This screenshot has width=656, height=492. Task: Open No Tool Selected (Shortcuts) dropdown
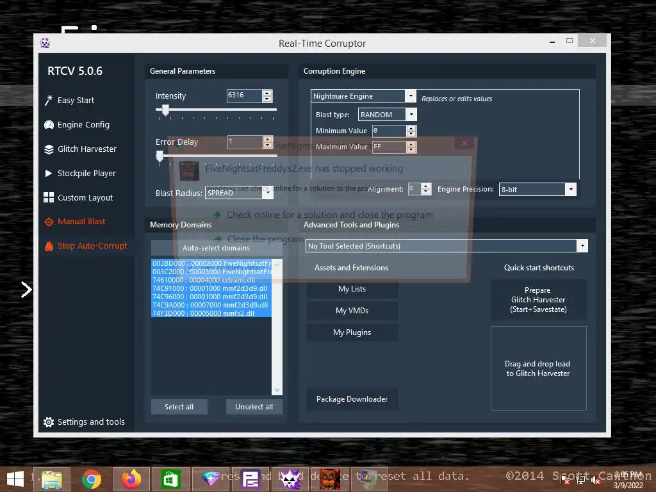pyautogui.click(x=582, y=246)
